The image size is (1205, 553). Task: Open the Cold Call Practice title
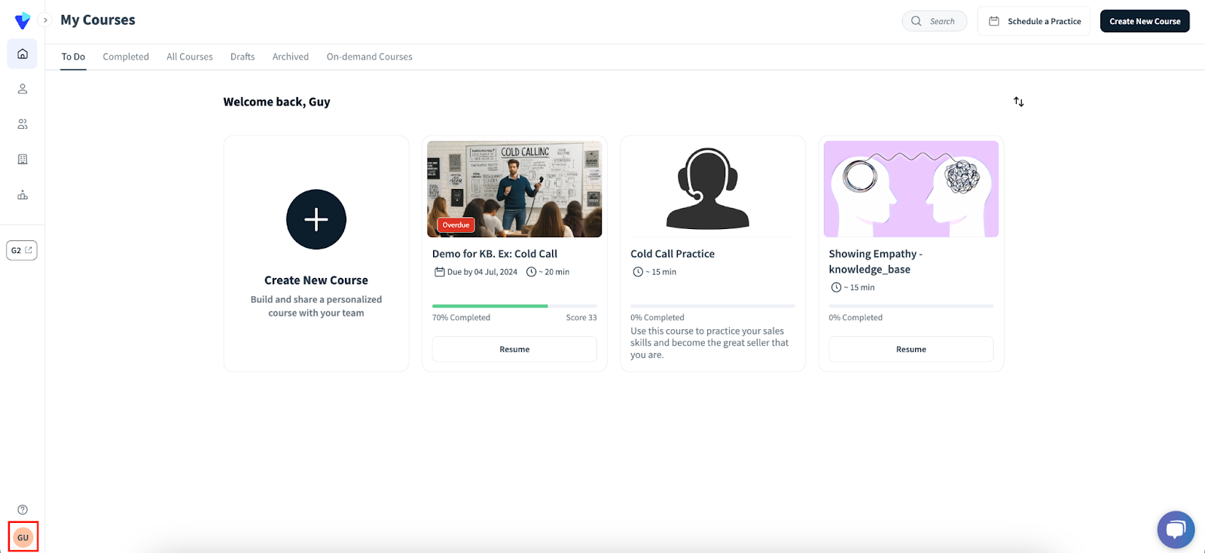[673, 254]
